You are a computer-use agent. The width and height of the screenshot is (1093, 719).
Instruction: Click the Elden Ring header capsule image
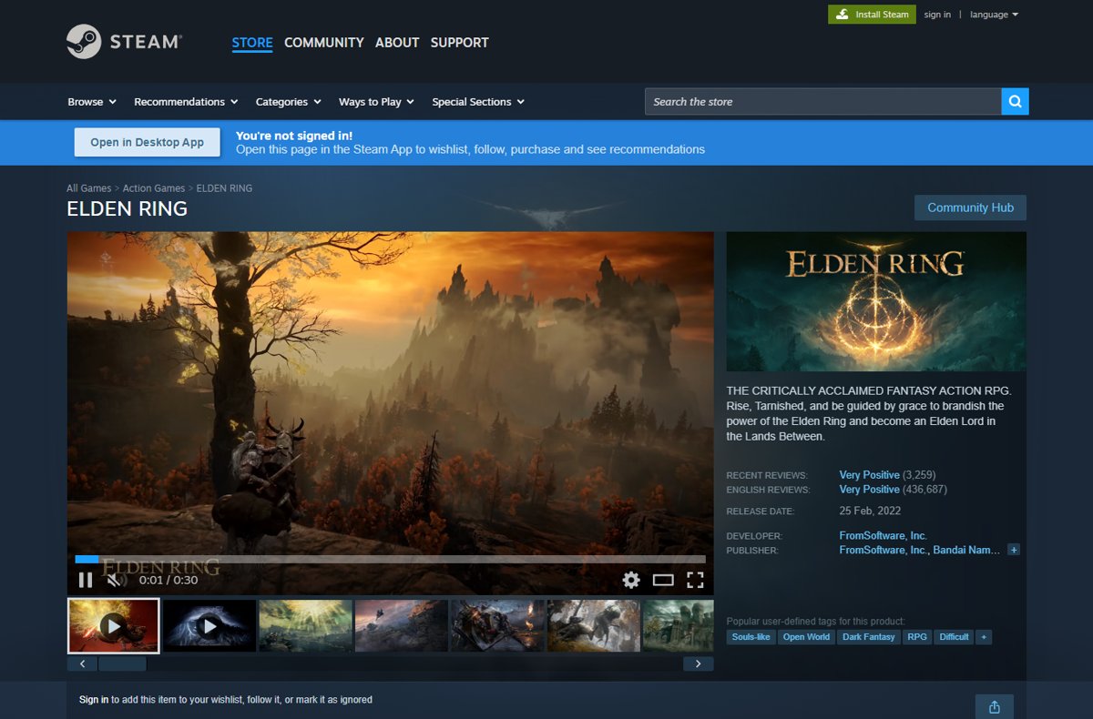point(876,301)
